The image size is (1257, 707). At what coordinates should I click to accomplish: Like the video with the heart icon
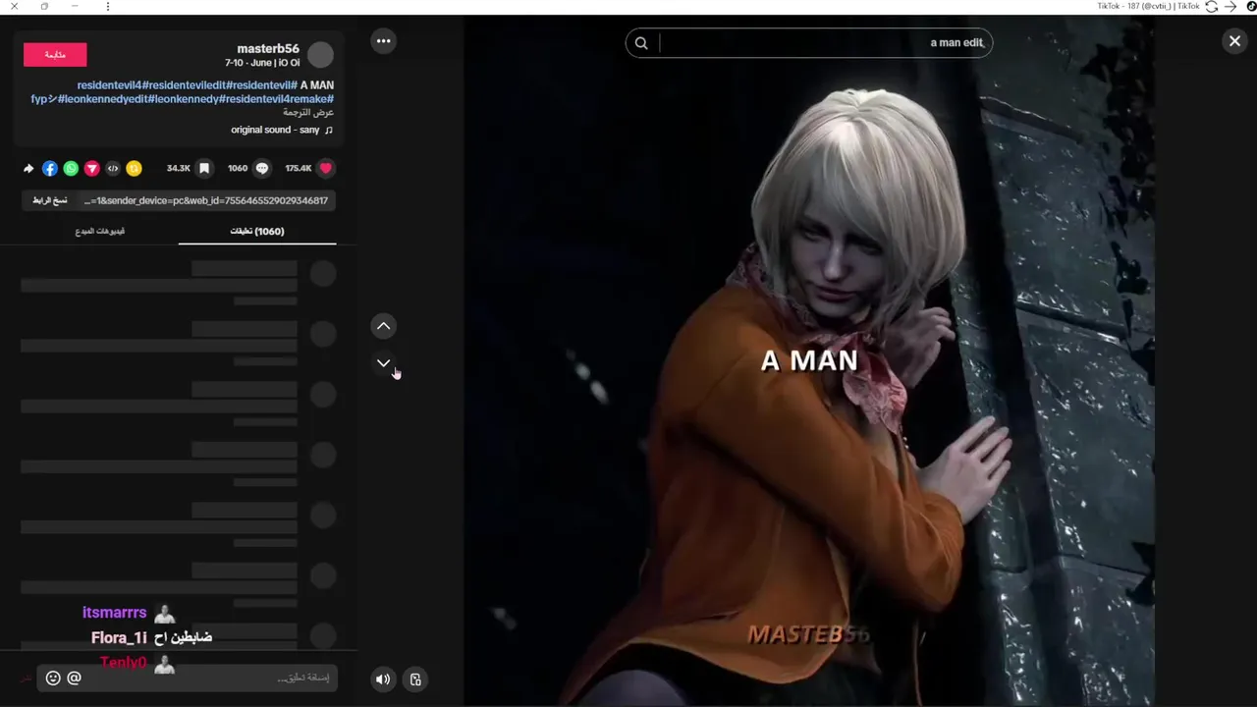click(x=326, y=168)
